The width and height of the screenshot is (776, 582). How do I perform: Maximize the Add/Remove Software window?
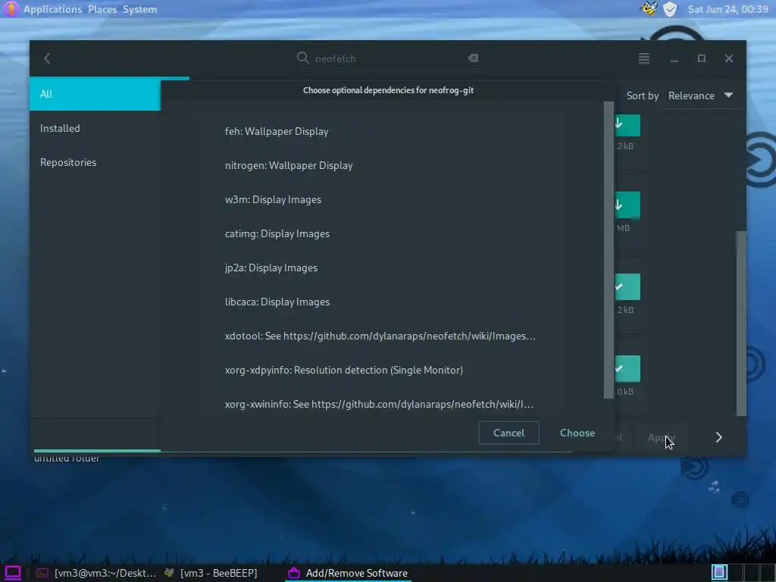pos(701,58)
